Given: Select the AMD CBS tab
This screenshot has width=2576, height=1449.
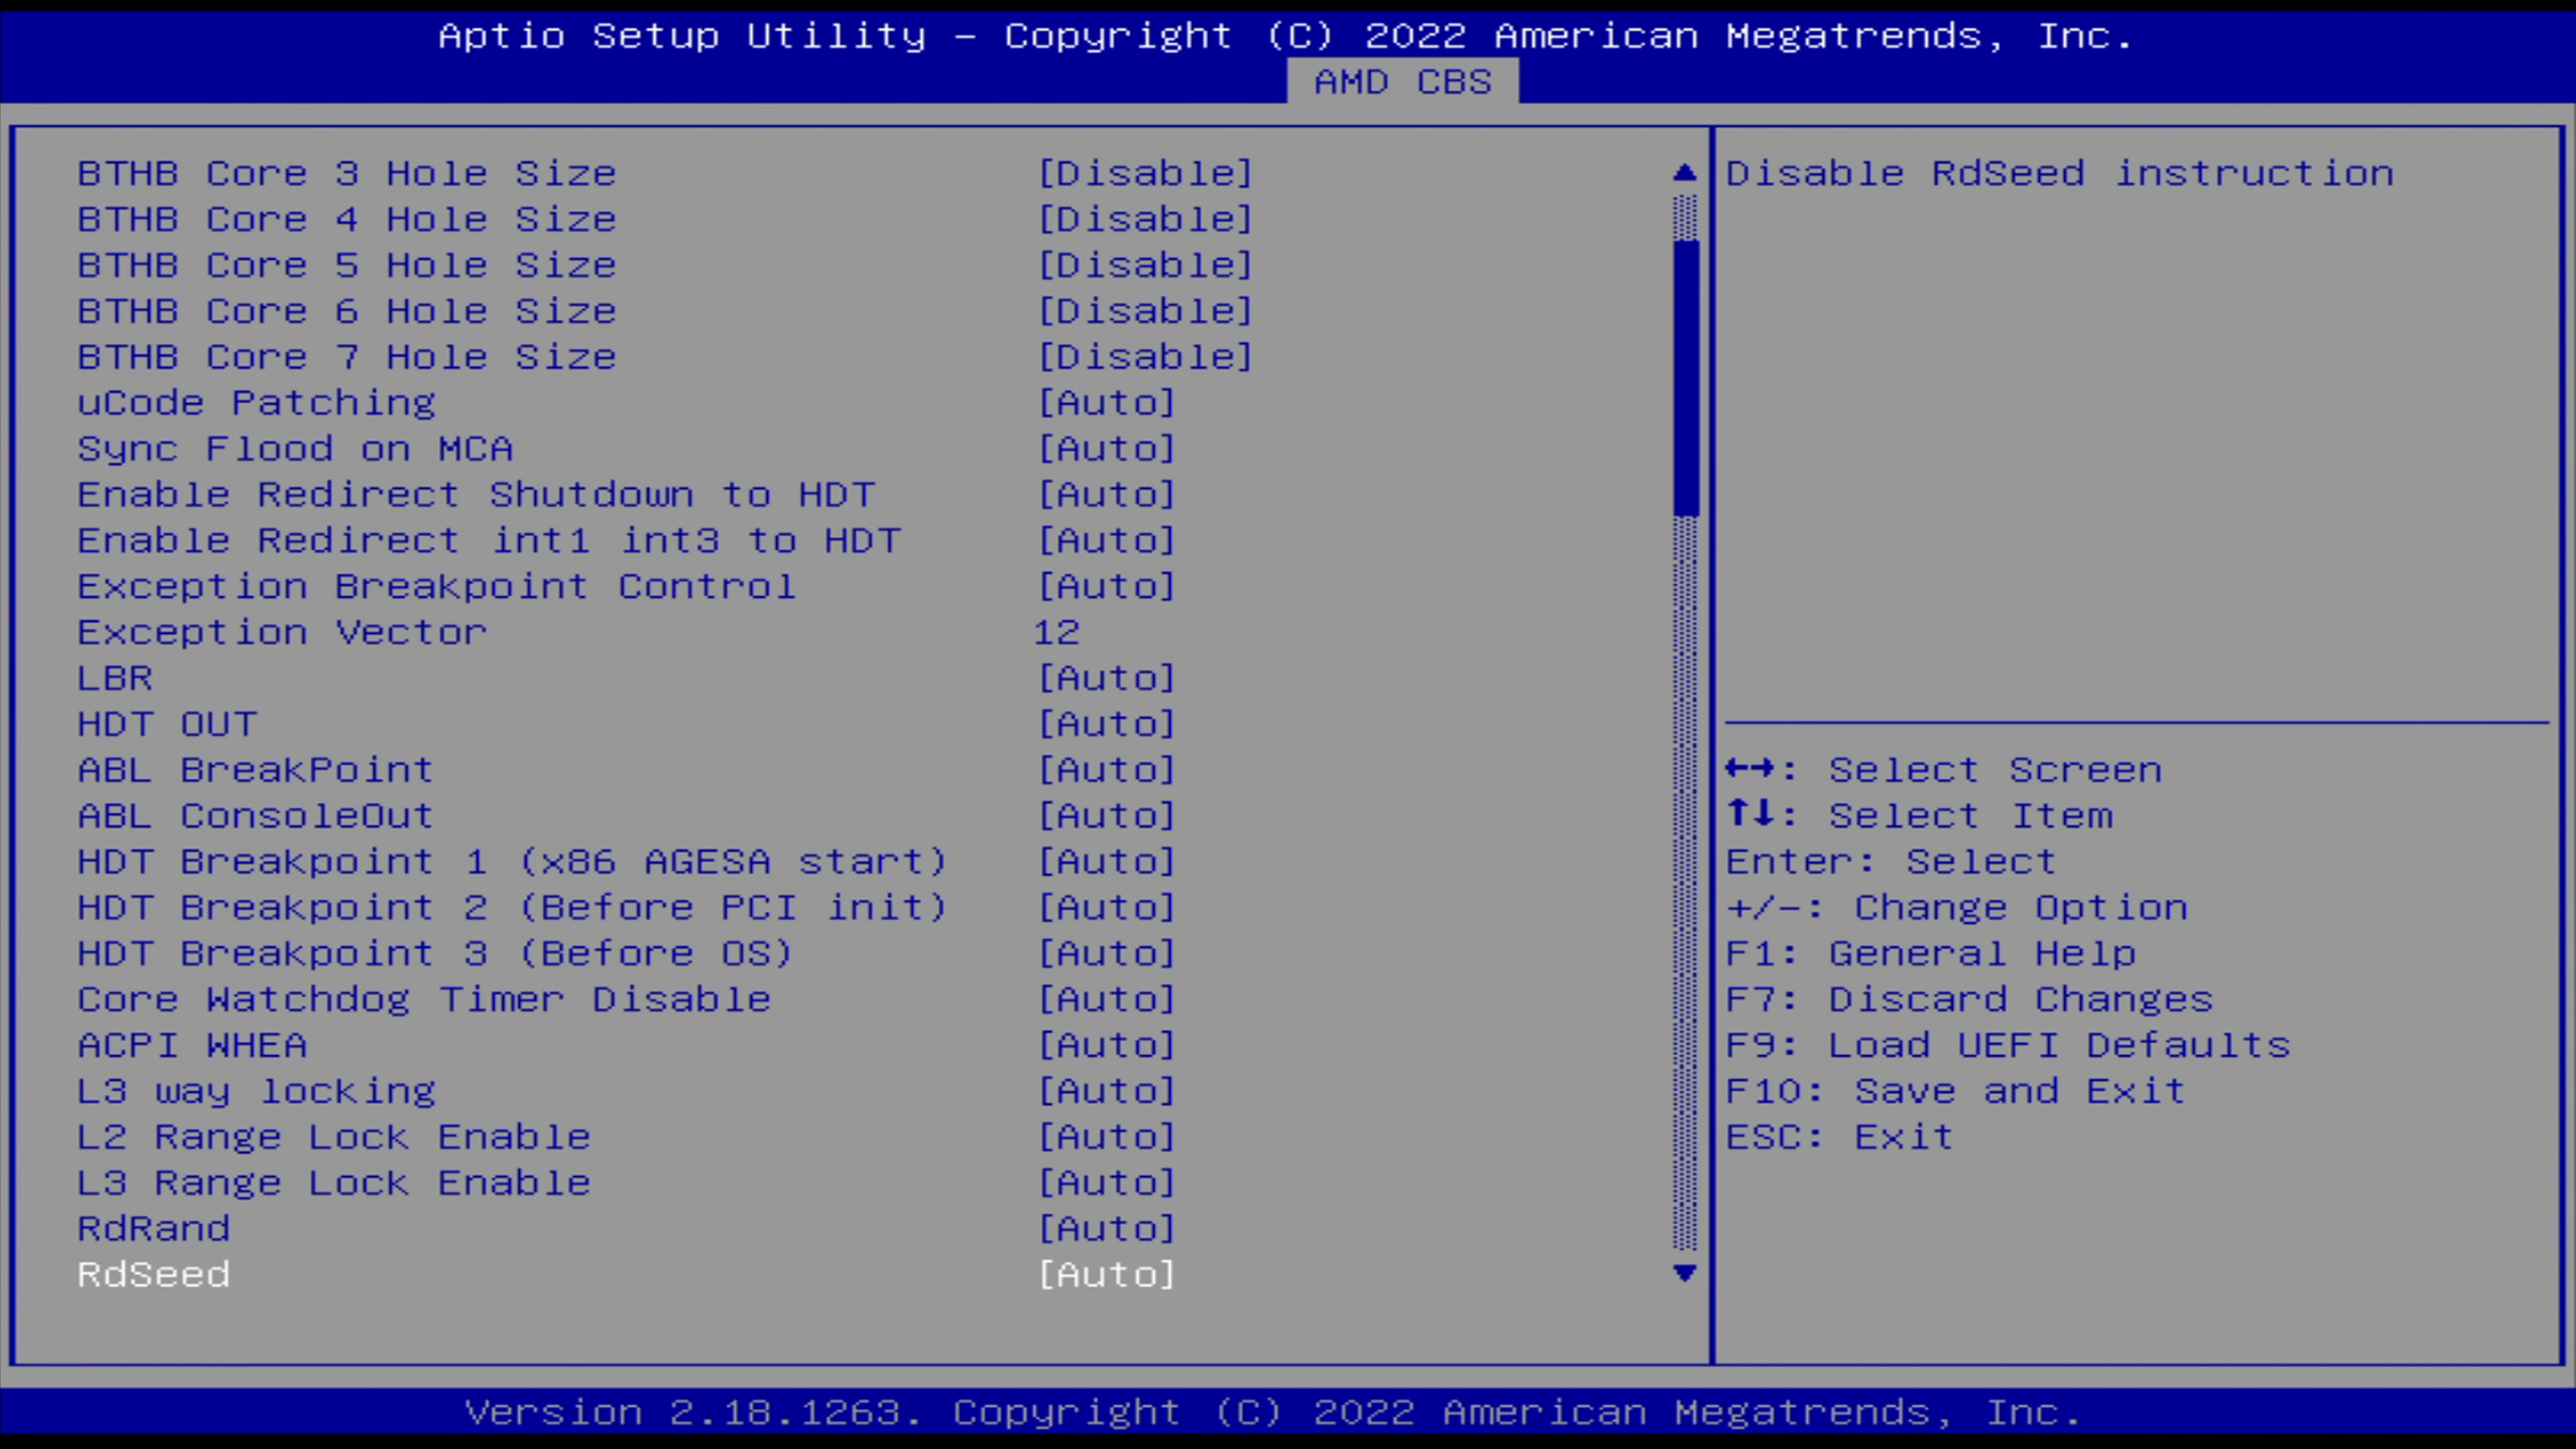Looking at the screenshot, I should 1402,81.
